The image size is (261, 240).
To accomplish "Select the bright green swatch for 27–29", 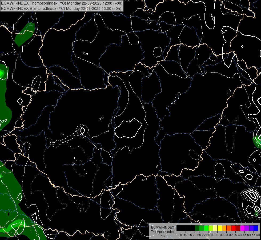I will coord(206,228).
